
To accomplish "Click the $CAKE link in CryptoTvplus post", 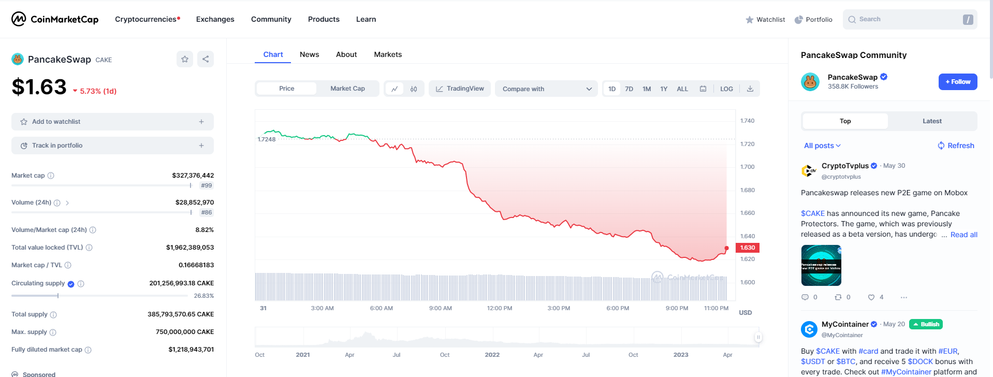I will pos(812,213).
